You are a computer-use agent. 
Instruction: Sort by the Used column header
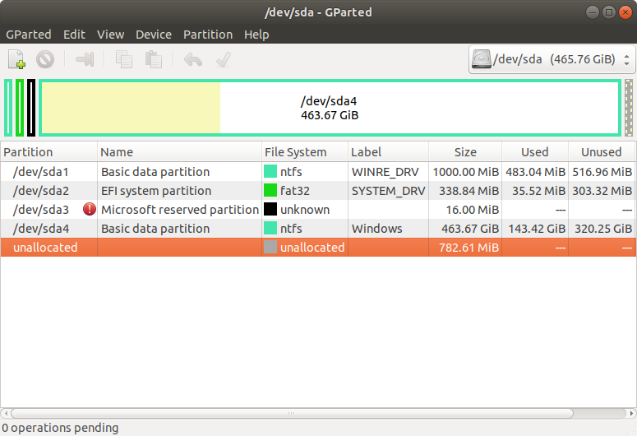click(535, 152)
